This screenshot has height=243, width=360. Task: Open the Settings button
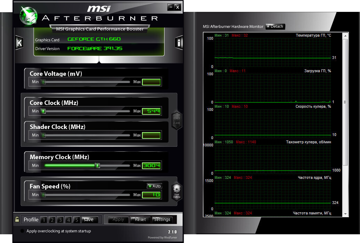(162, 220)
